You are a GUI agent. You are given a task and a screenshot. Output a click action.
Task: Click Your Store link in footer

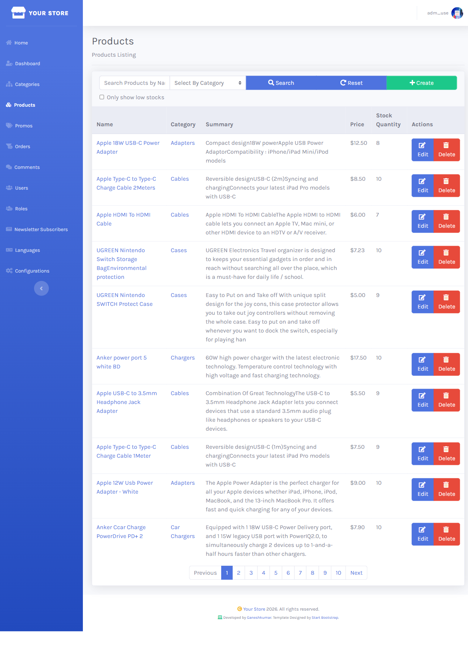(x=254, y=609)
